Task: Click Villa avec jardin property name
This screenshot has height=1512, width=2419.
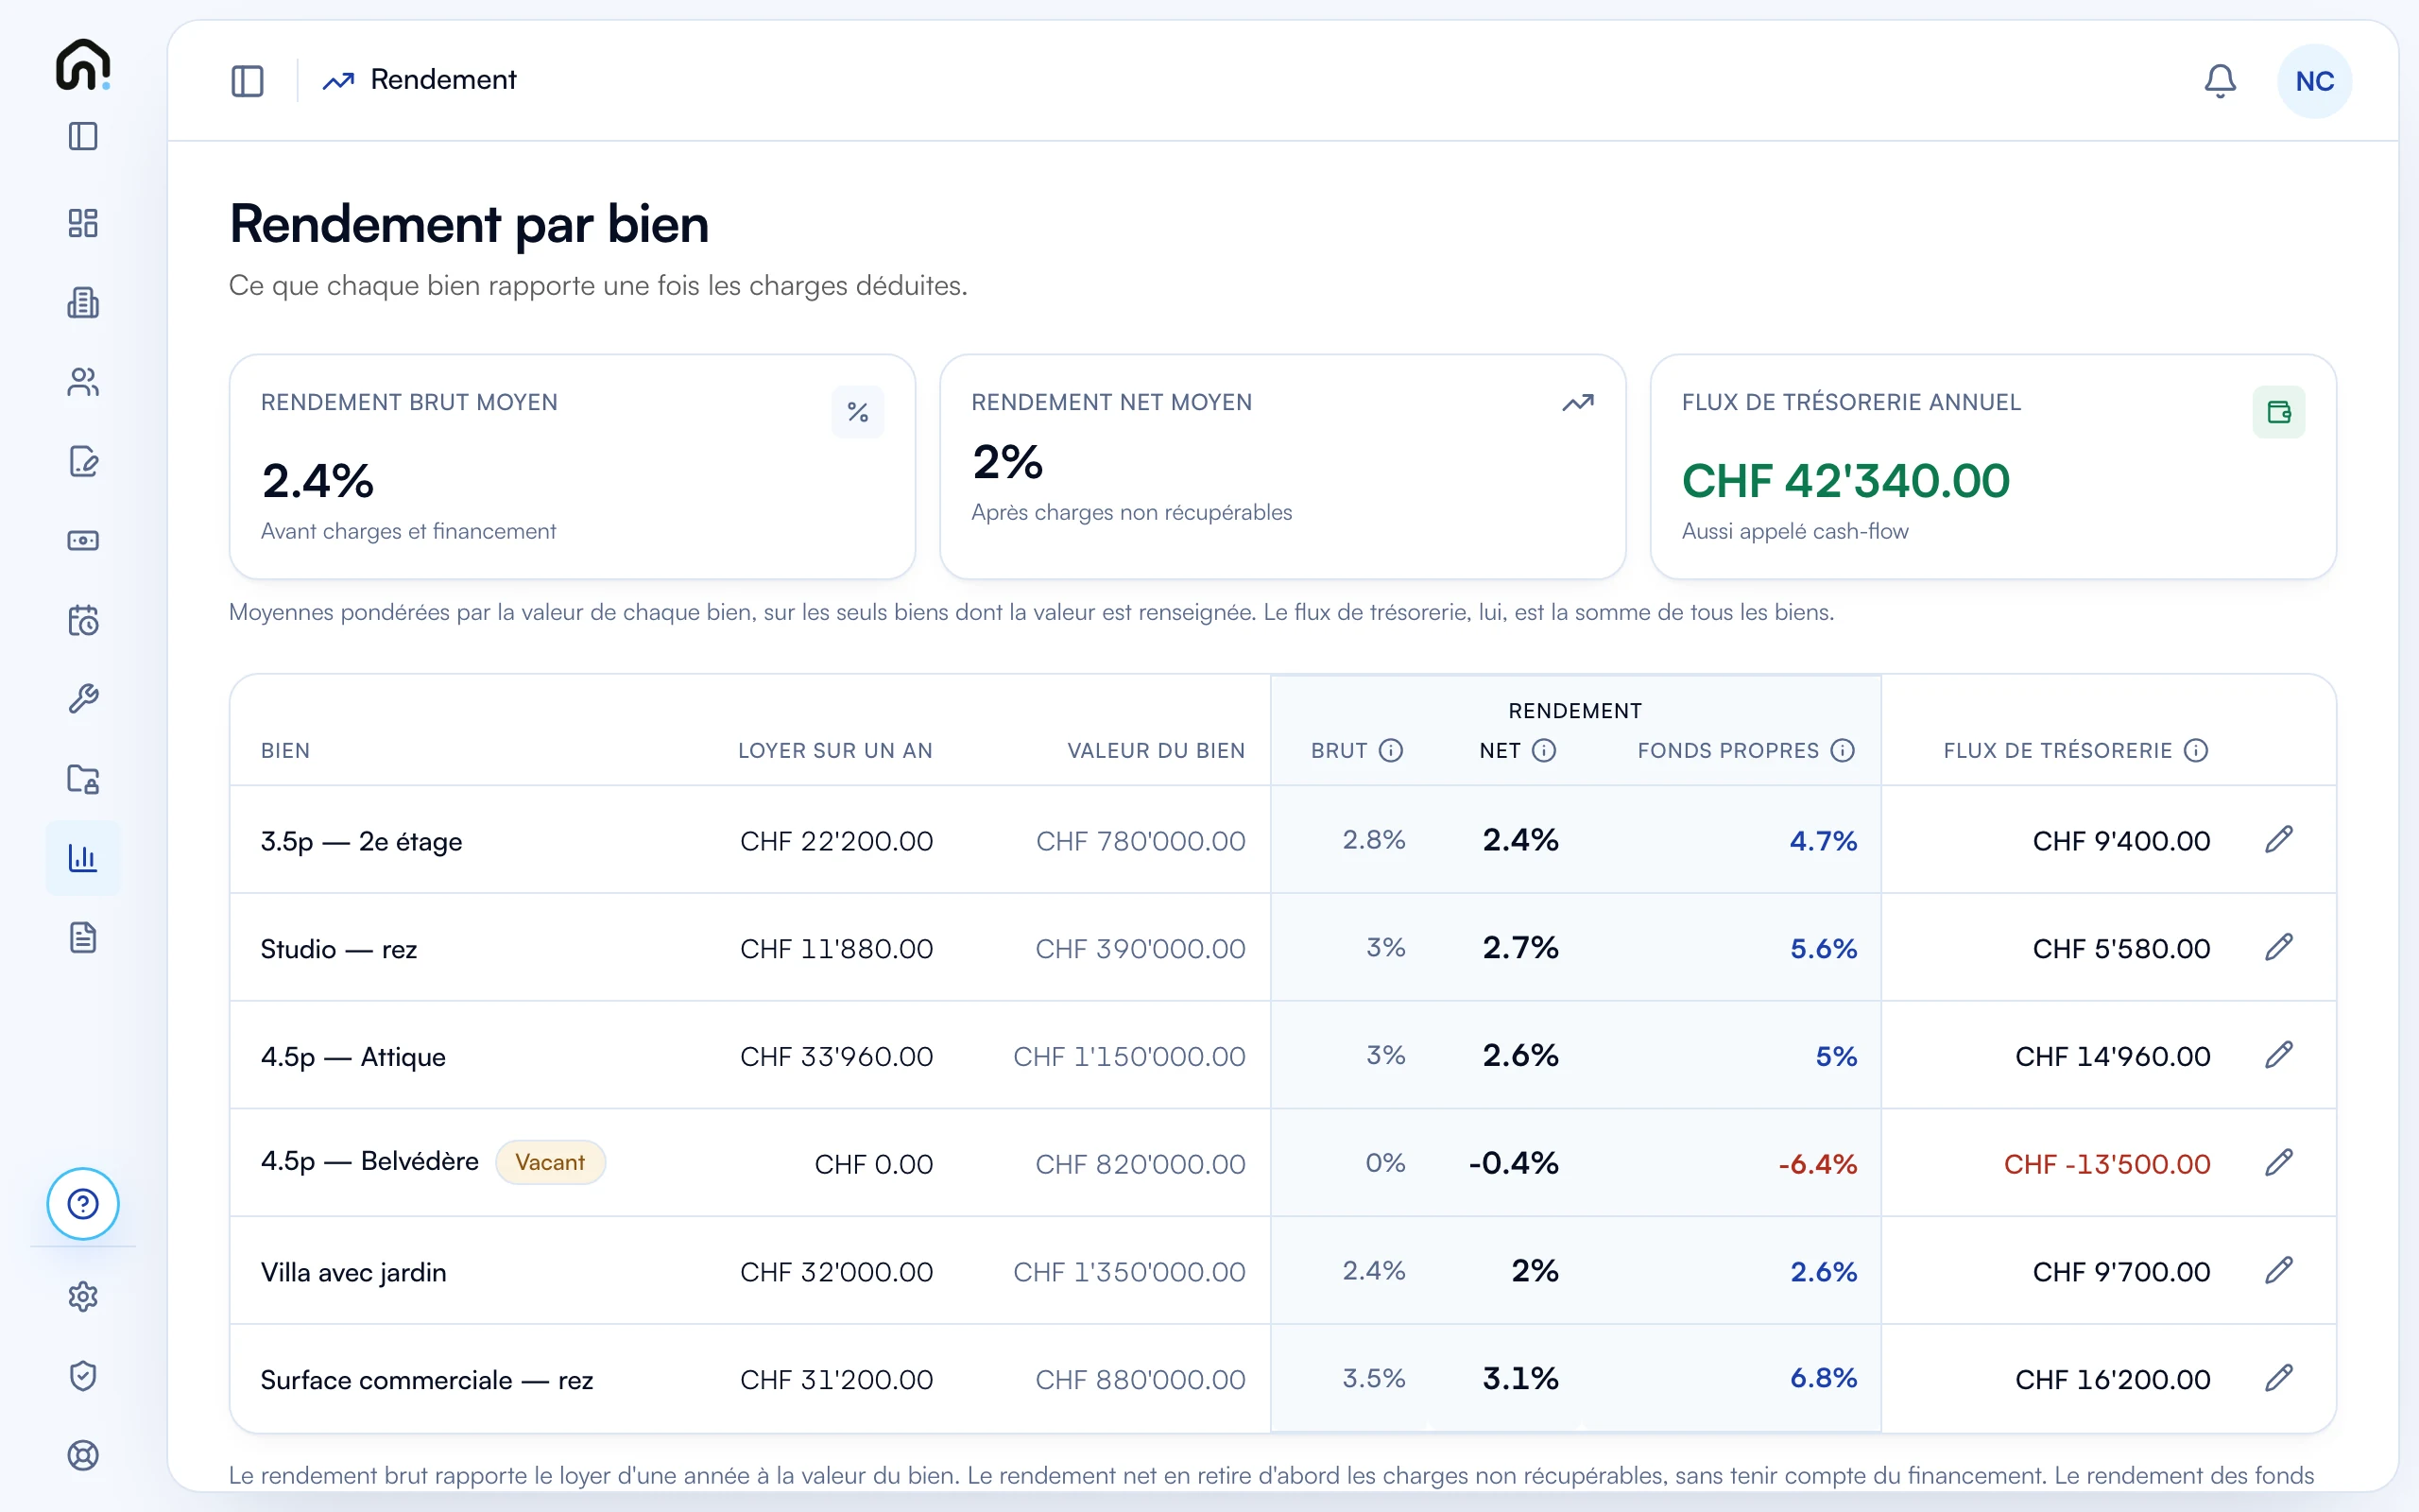Action: [x=352, y=1272]
